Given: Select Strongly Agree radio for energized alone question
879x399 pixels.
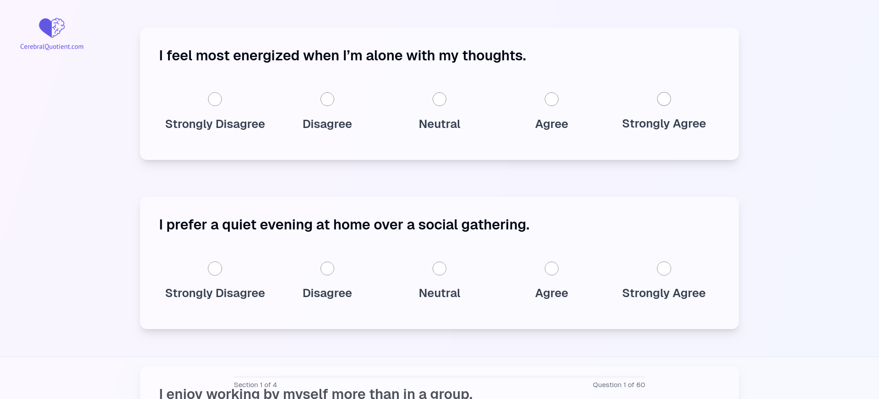Looking at the screenshot, I should tap(664, 99).
